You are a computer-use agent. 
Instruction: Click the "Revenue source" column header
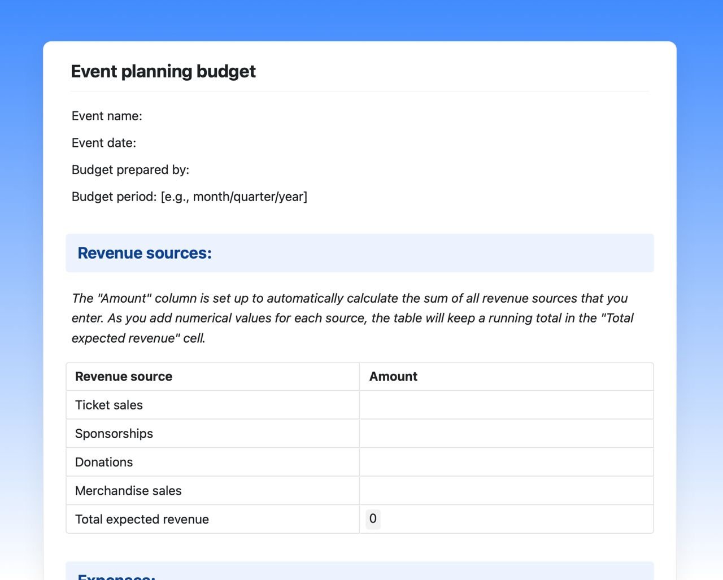tap(124, 376)
